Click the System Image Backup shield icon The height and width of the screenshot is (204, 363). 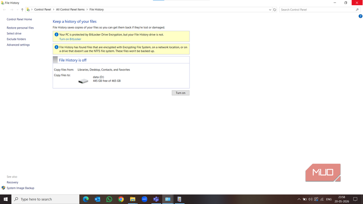[x=3, y=188]
